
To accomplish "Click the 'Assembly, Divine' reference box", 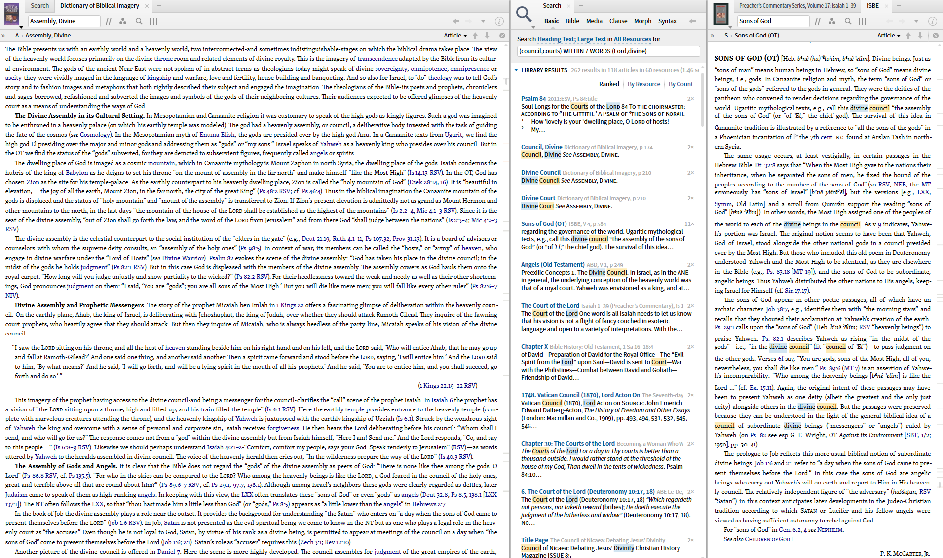I will 64,21.
